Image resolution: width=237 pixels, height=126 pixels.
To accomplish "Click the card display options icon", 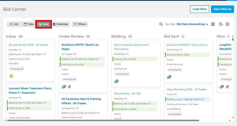I will pos(213,24).
